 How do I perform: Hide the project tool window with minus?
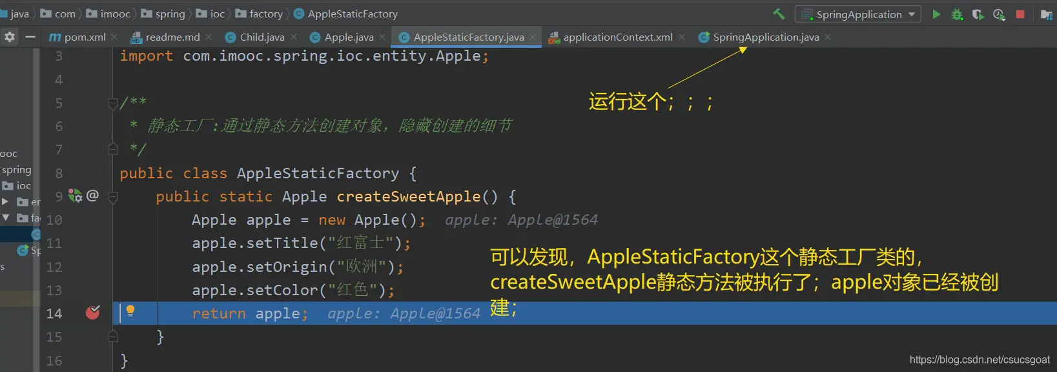coord(30,37)
